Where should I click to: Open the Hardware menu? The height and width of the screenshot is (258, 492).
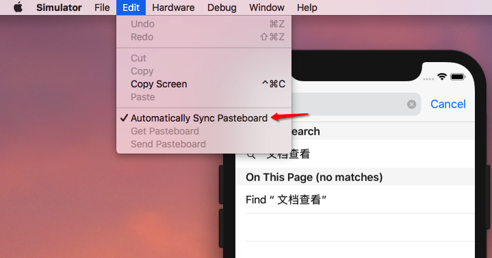tap(173, 8)
